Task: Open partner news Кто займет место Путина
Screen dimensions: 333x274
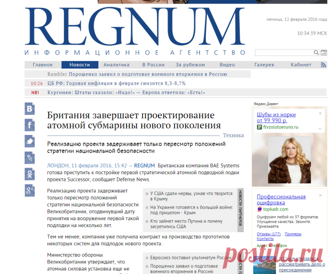Action: point(186,224)
